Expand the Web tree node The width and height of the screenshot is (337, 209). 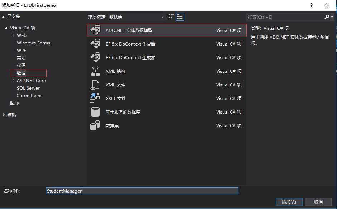tap(13, 35)
